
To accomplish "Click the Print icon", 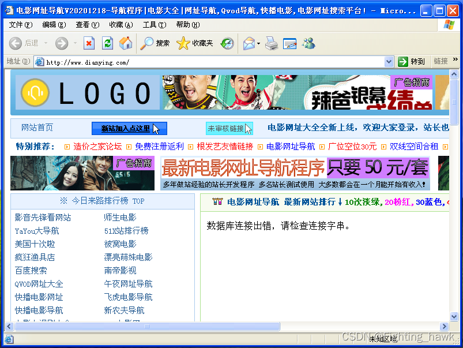I will 271,43.
